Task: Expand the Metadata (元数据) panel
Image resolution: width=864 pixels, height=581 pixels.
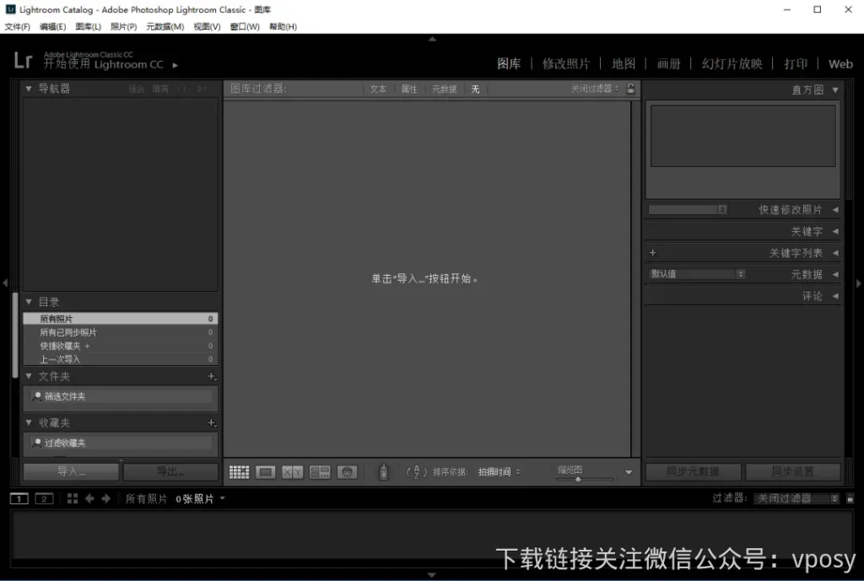Action: 835,274
